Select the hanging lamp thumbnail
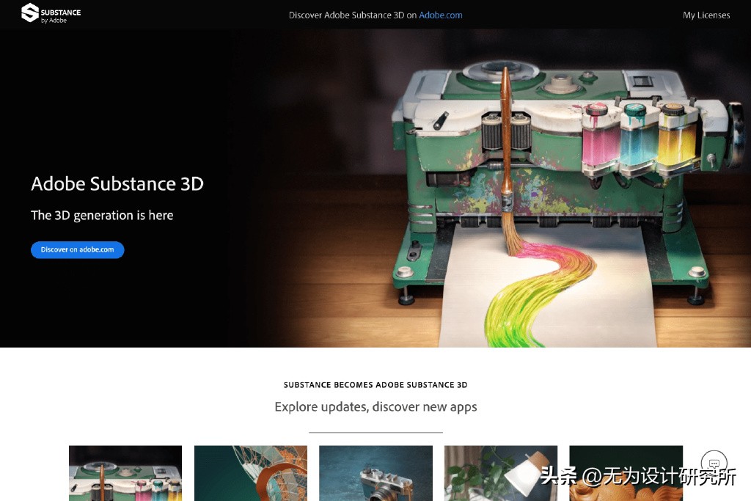 pos(501,473)
